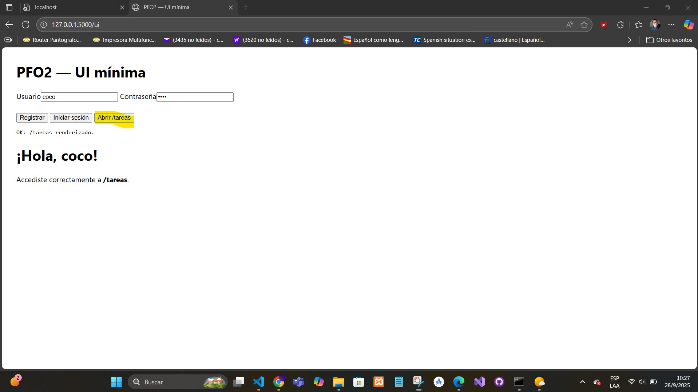698x392 pixels.
Task: Click the browser refresh icon
Action: pyautogui.click(x=25, y=25)
